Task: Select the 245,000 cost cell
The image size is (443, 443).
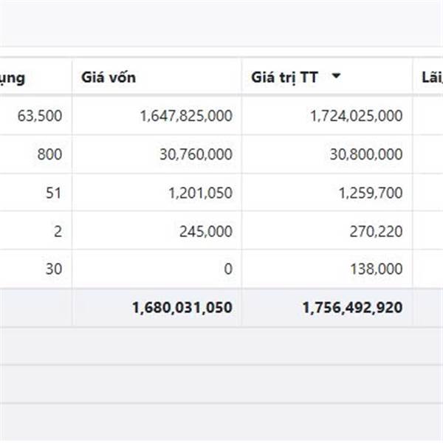Action: point(157,231)
